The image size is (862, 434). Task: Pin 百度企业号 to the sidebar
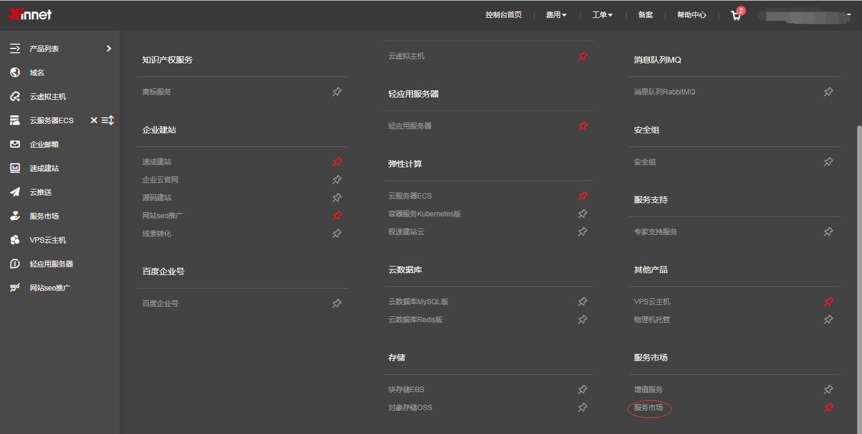[337, 304]
